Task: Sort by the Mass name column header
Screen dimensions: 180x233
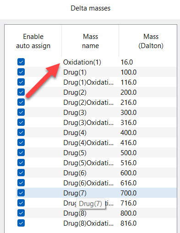Action: 90,41
